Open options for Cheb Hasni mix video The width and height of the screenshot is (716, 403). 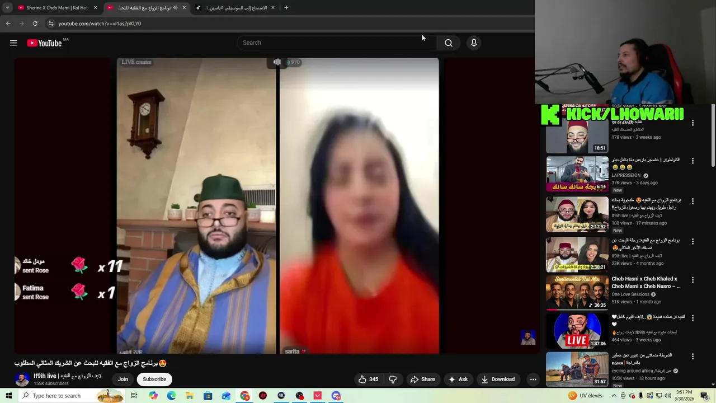[693, 279]
